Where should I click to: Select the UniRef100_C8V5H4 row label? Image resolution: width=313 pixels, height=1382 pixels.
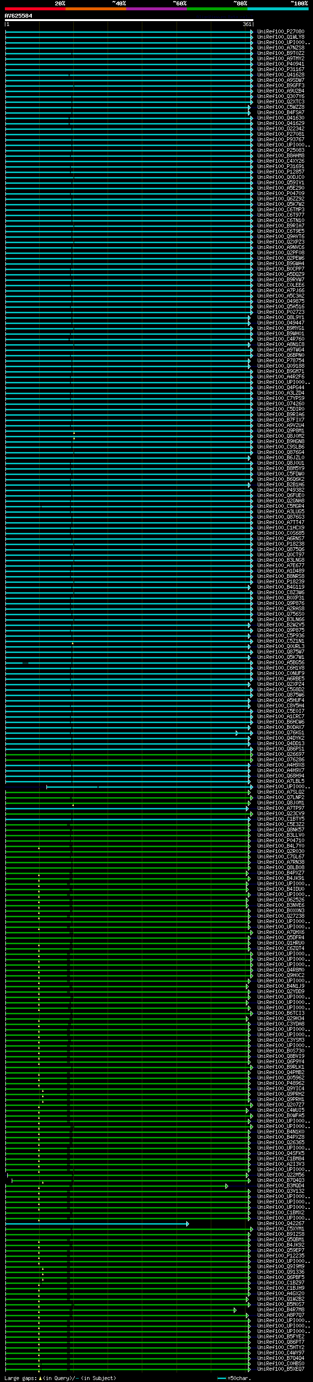[280, 705]
